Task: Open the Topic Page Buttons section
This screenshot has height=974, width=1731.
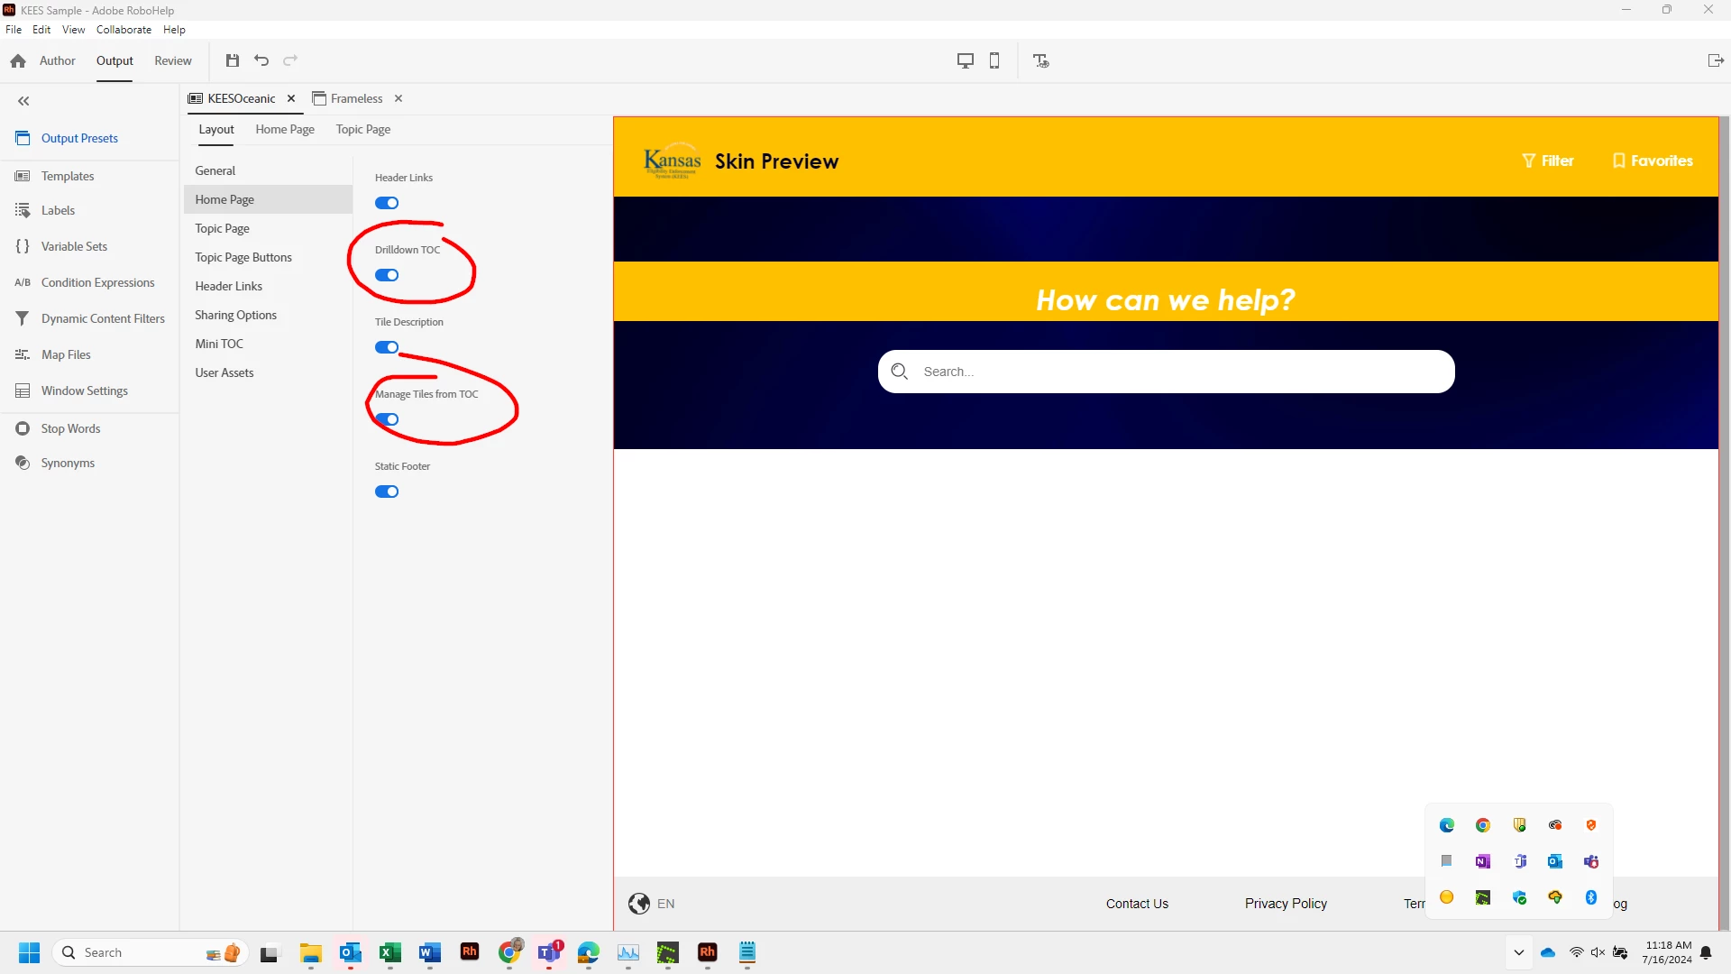Action: (243, 257)
